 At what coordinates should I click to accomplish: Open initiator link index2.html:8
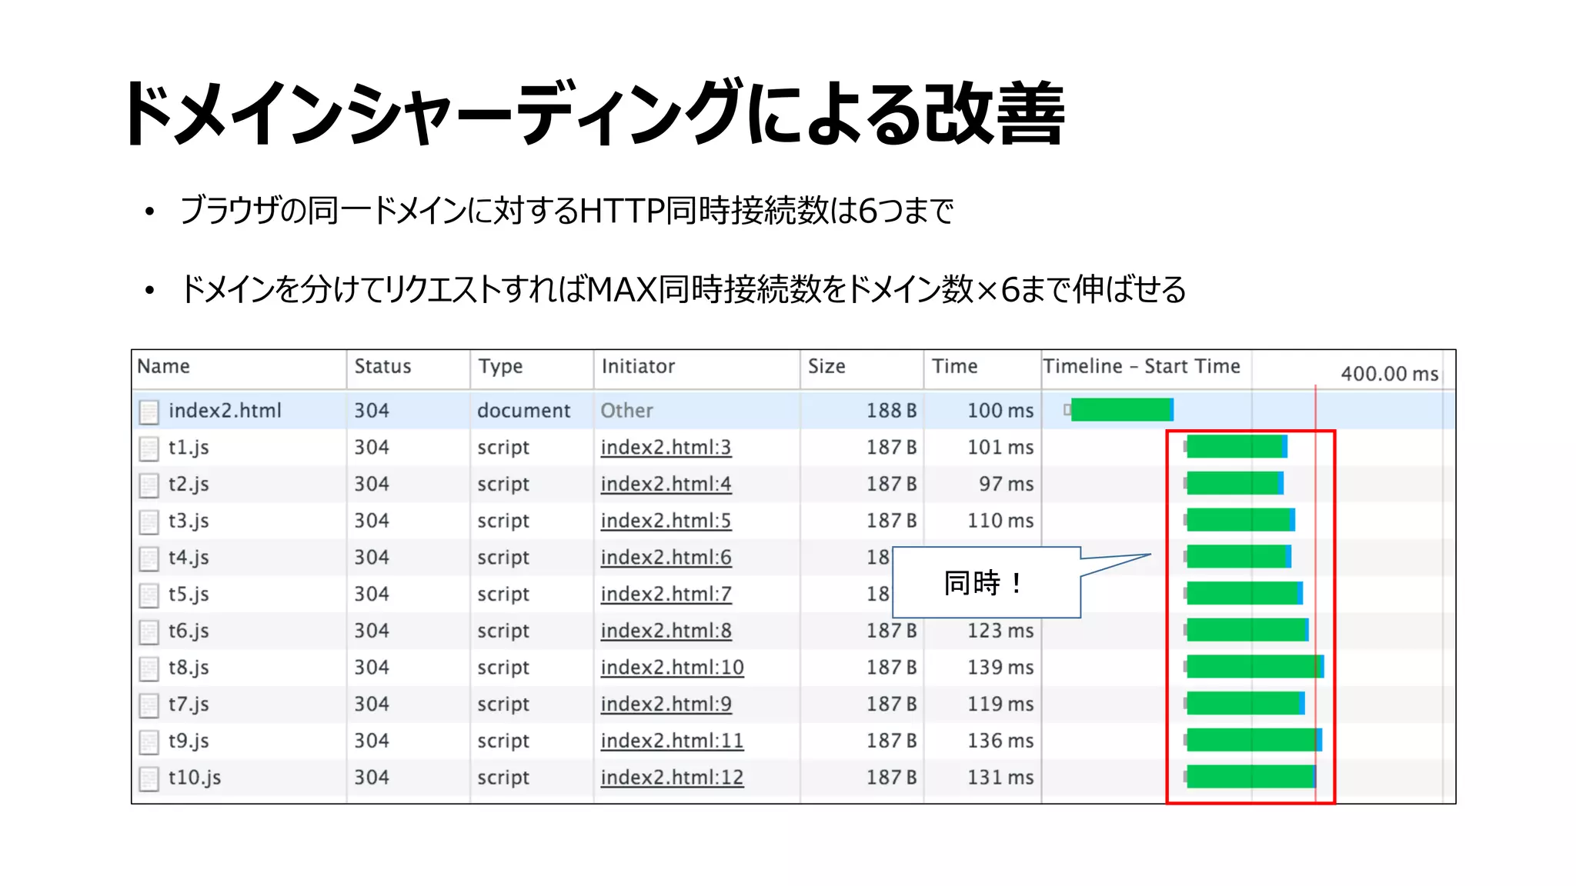666,631
